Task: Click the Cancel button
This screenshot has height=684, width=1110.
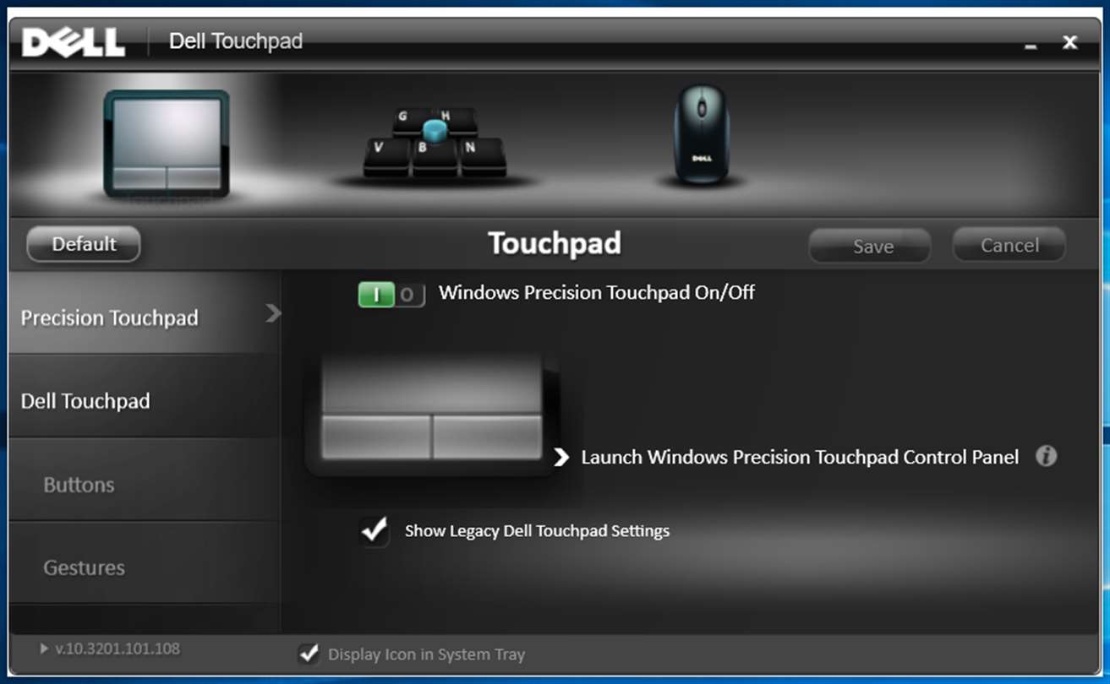Action: pos(1009,245)
